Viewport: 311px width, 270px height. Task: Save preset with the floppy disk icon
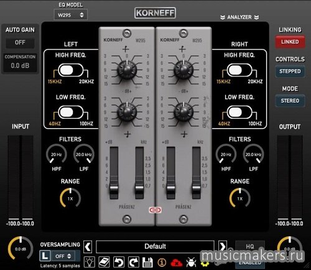[147, 263]
